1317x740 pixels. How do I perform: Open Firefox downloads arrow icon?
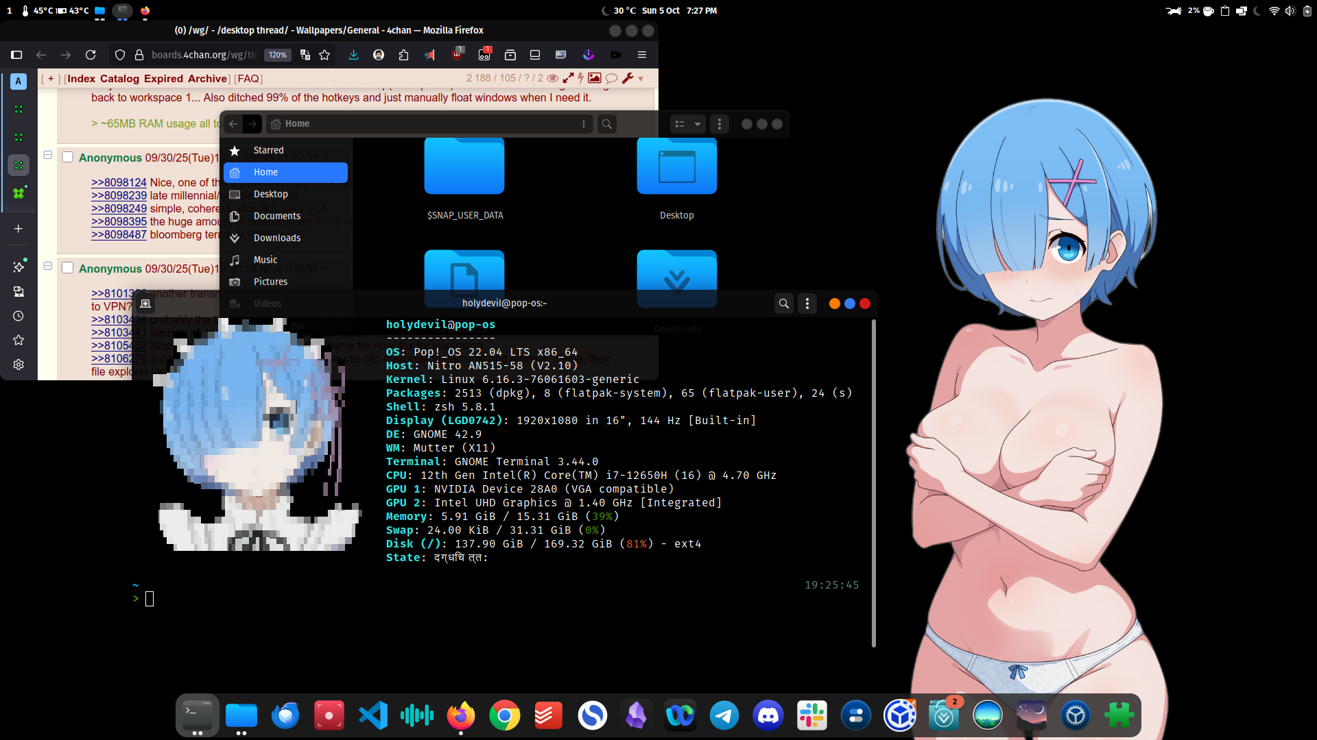[x=353, y=55]
